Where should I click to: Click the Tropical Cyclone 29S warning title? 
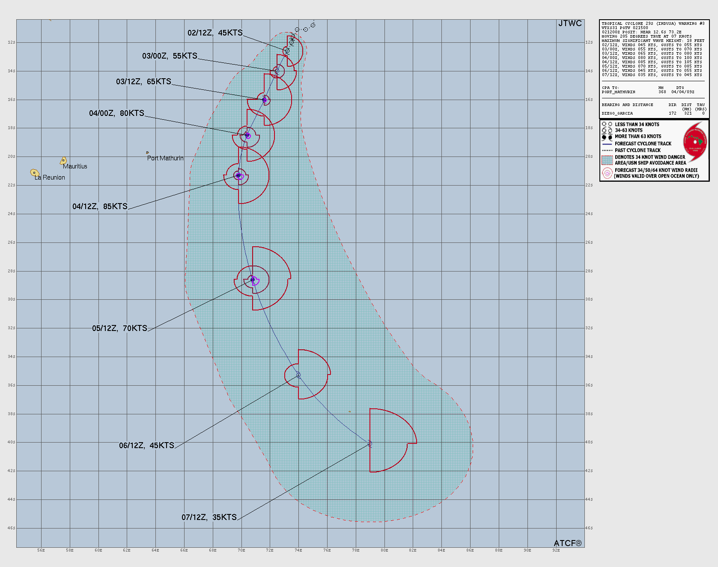pos(652,24)
